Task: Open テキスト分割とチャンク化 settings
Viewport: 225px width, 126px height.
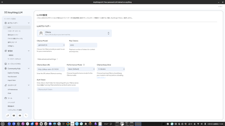Action: [15, 38]
